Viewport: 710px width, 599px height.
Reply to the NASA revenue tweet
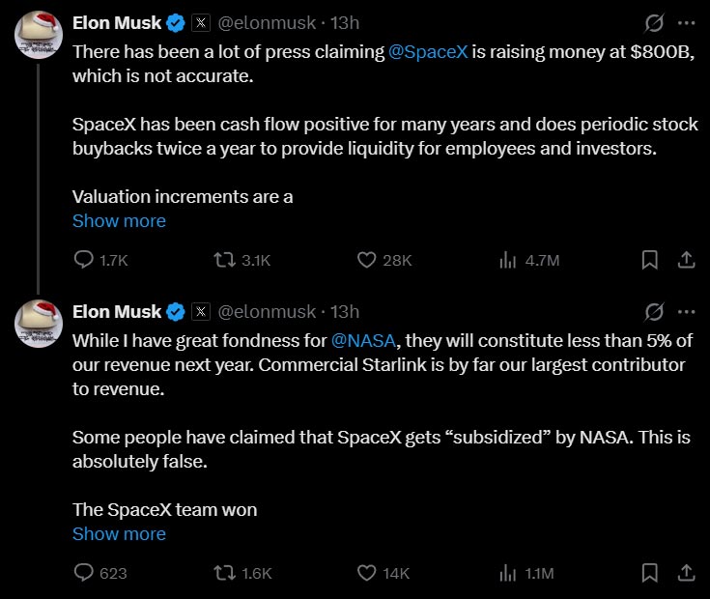click(85, 573)
